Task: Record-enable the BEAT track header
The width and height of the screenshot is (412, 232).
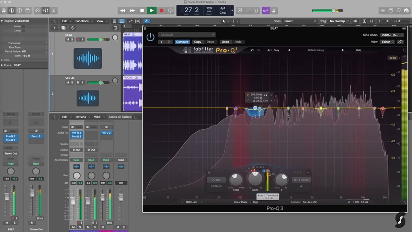Action: tap(78, 40)
